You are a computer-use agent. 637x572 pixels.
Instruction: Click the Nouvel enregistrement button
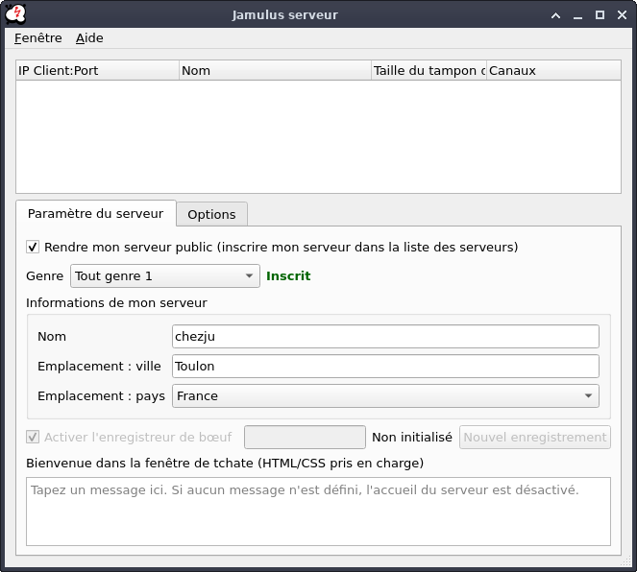coord(534,437)
